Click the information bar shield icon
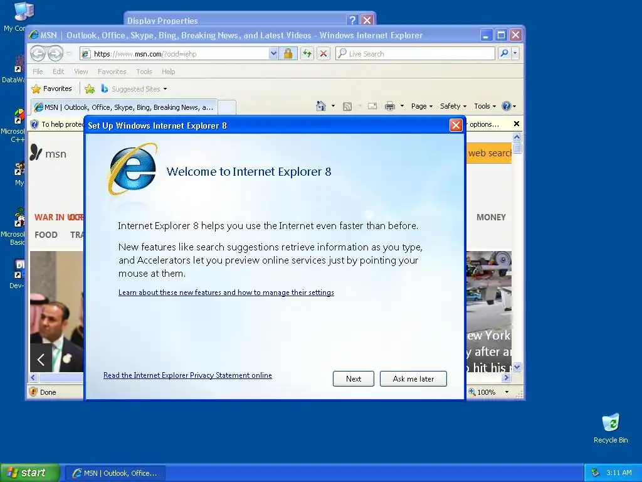The image size is (642, 482). tap(34, 124)
